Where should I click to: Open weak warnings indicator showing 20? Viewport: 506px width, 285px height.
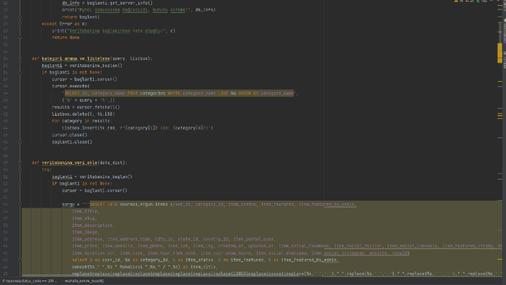pos(470,1)
